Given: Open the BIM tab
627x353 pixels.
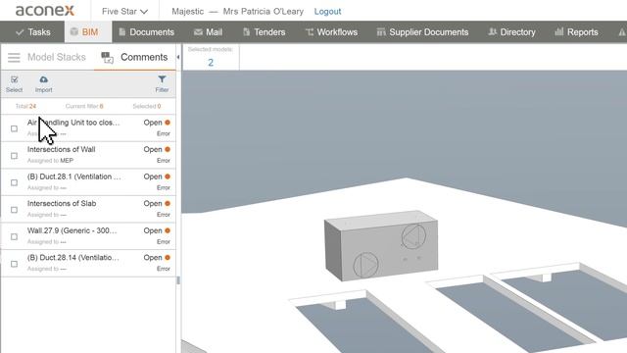Looking at the screenshot, I should click(88, 32).
